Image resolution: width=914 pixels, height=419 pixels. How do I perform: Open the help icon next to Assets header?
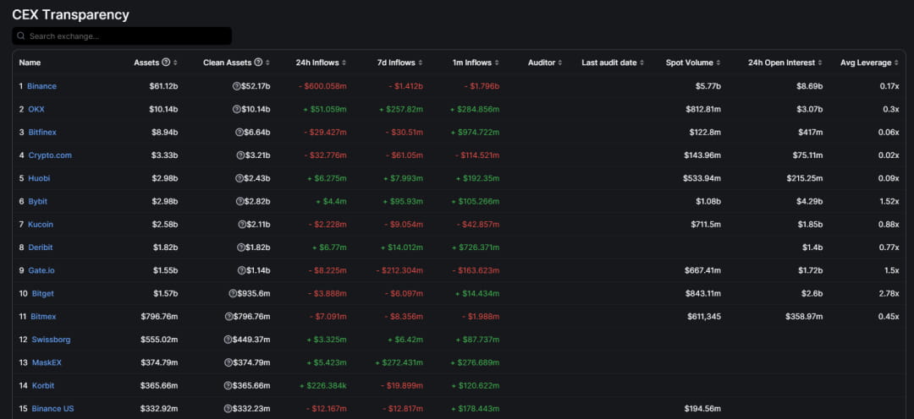click(x=166, y=63)
